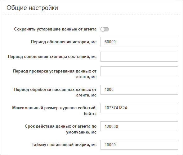The width and height of the screenshot is (183, 155).
Task: Click the Период обновления таблицы состояний label
Action: coord(52,57)
